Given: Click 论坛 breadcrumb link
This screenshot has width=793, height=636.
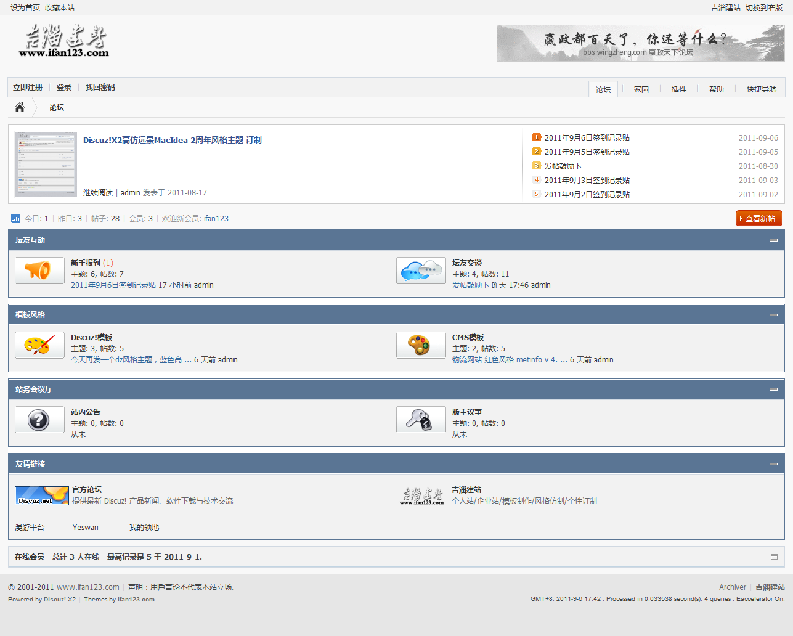Looking at the screenshot, I should coord(57,107).
